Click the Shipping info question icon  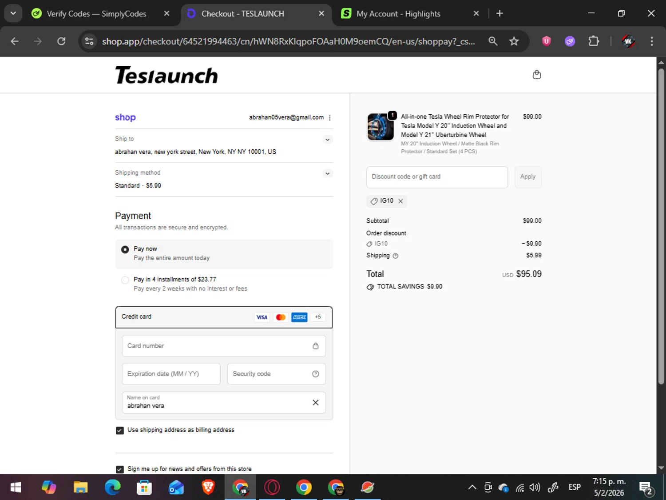396,256
